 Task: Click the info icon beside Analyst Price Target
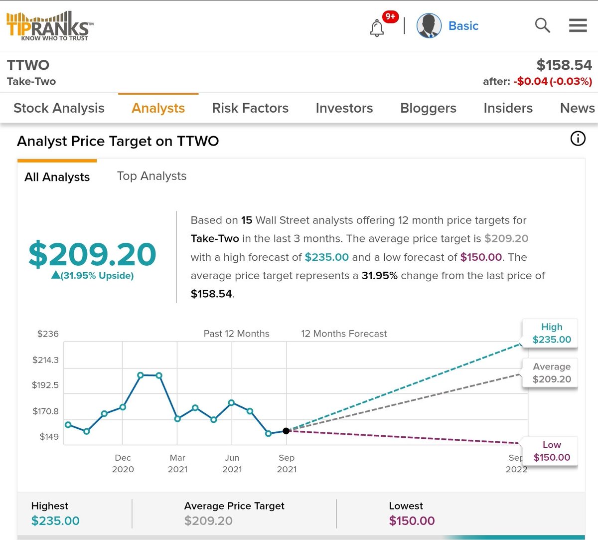[578, 138]
